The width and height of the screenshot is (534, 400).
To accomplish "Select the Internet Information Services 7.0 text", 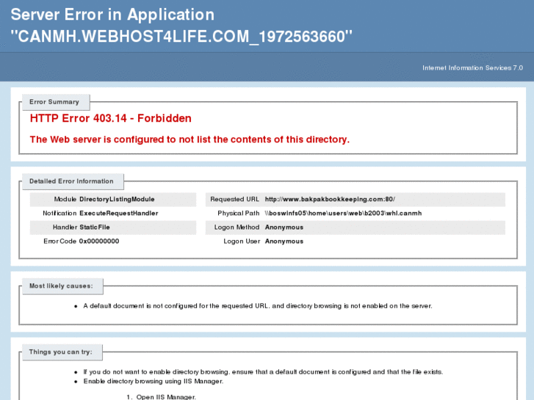I will pyautogui.click(x=472, y=68).
